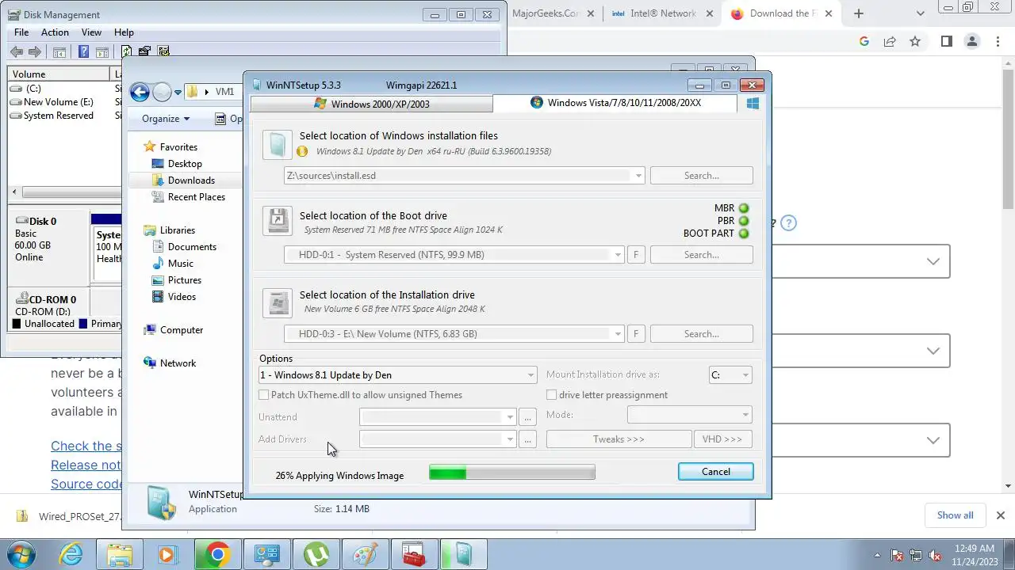Click the Start orb

pyautogui.click(x=21, y=554)
